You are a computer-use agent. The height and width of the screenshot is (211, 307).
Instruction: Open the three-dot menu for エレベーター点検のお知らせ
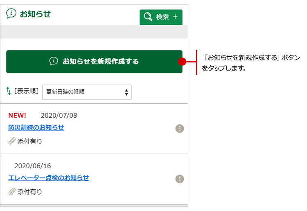pyautogui.click(x=180, y=179)
